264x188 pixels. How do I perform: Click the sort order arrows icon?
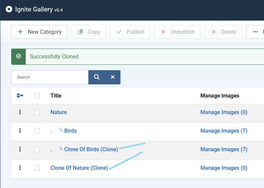tap(20, 96)
